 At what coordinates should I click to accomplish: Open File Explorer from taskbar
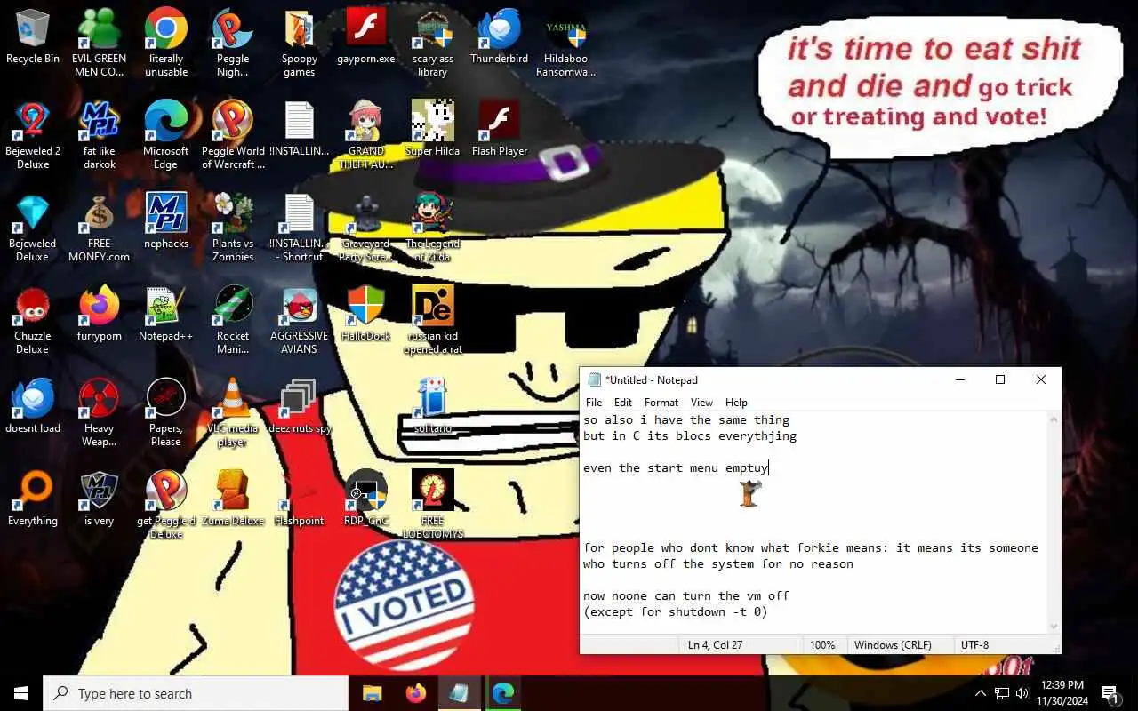pos(372,693)
